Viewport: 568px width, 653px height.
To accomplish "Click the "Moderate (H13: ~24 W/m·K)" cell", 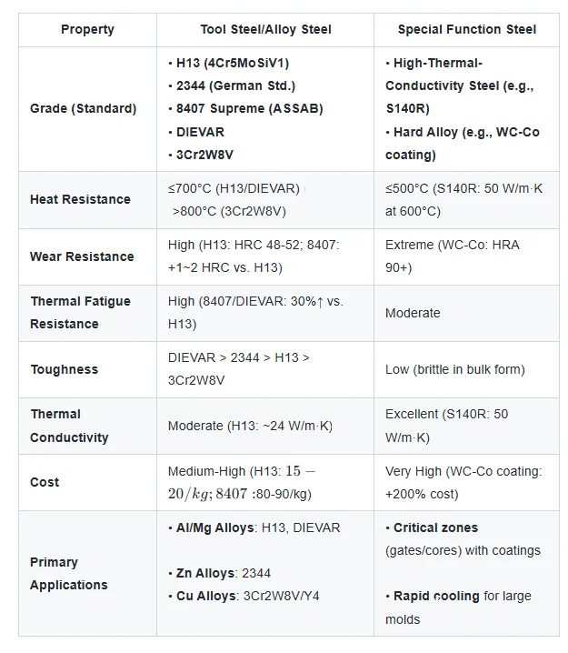I will [x=251, y=426].
